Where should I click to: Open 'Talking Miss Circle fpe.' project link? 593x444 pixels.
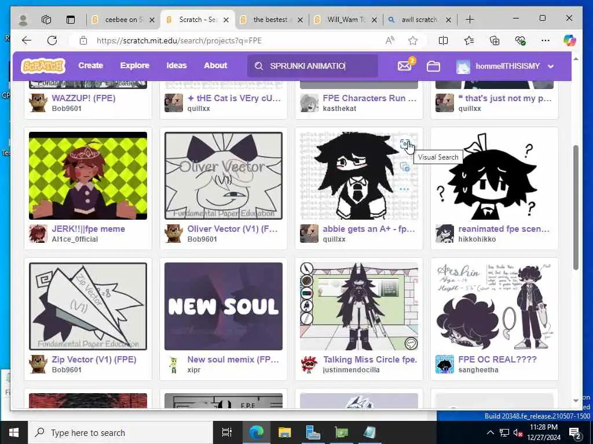[370, 360]
